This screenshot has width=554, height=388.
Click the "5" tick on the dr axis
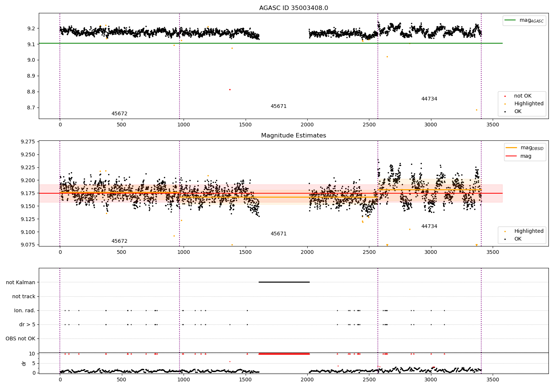(34, 364)
